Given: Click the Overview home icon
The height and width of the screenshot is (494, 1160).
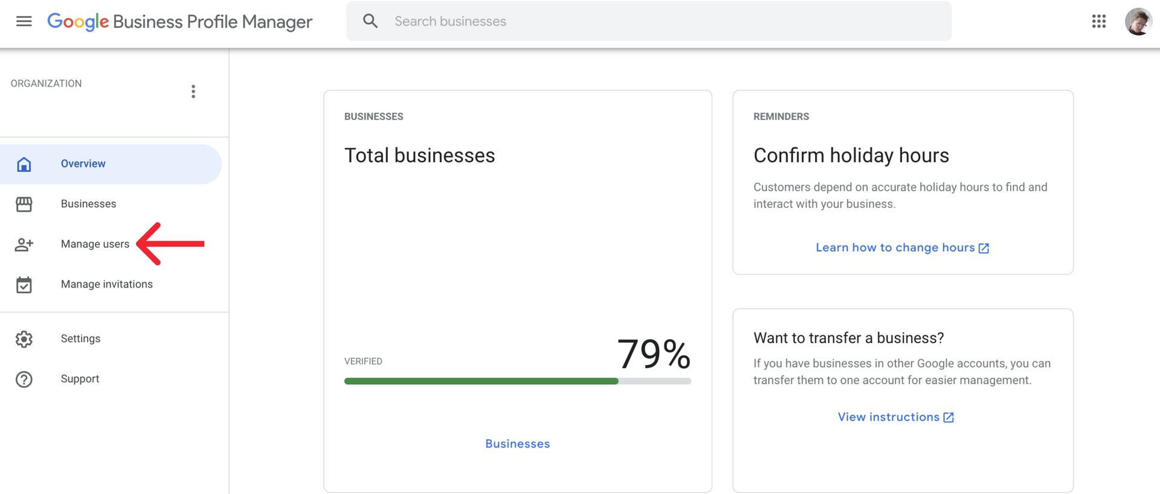Looking at the screenshot, I should coord(24,164).
